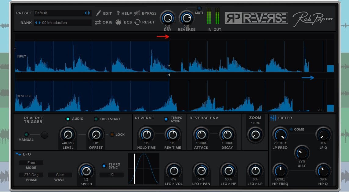The width and height of the screenshot is (349, 192).
Task: Enable AUDIO reverse trigger
Action: [68, 119]
